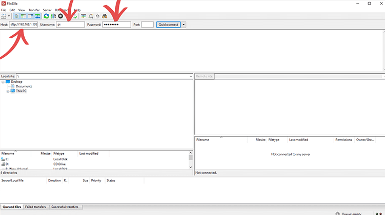Select the C: Local Disk row

[x=94, y=159]
